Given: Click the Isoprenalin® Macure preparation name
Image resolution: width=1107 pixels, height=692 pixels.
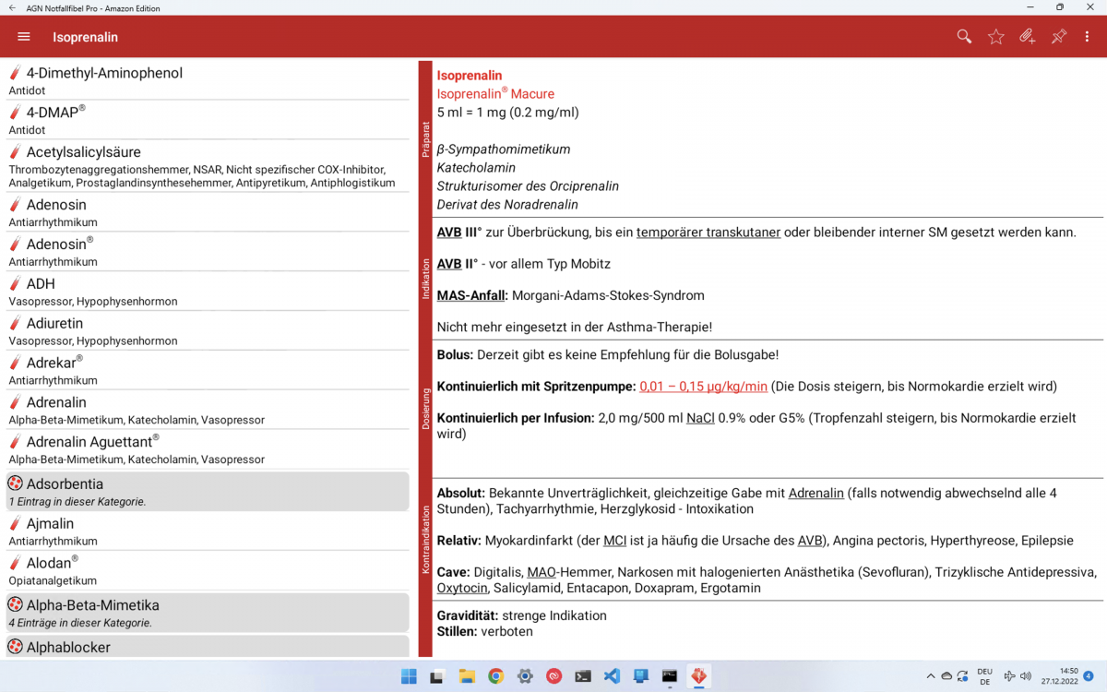Looking at the screenshot, I should click(x=495, y=93).
